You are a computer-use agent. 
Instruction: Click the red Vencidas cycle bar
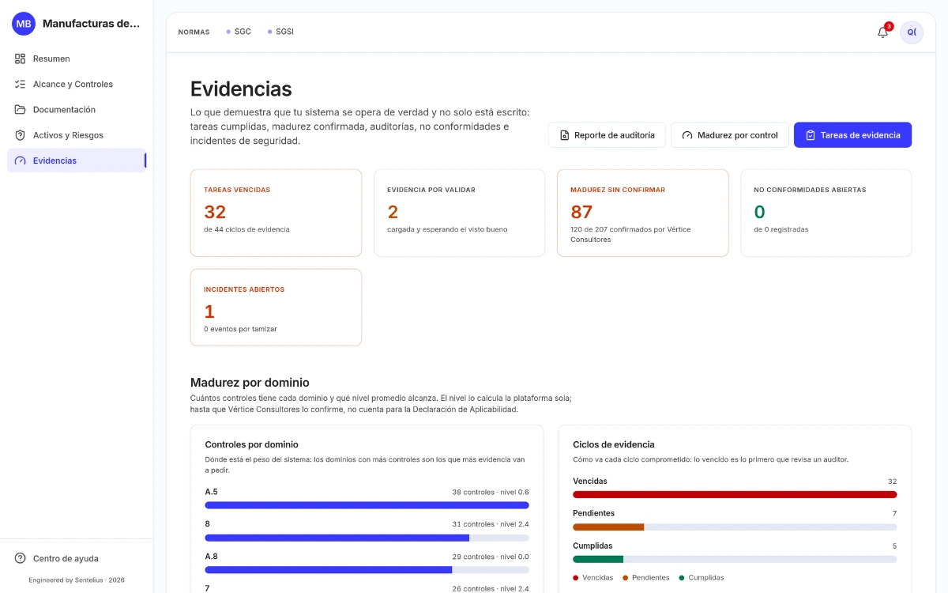click(x=735, y=494)
